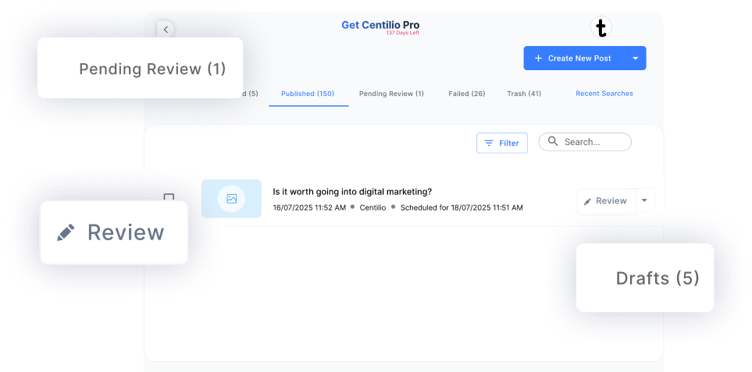Click the small Review button in the post row

606,201
